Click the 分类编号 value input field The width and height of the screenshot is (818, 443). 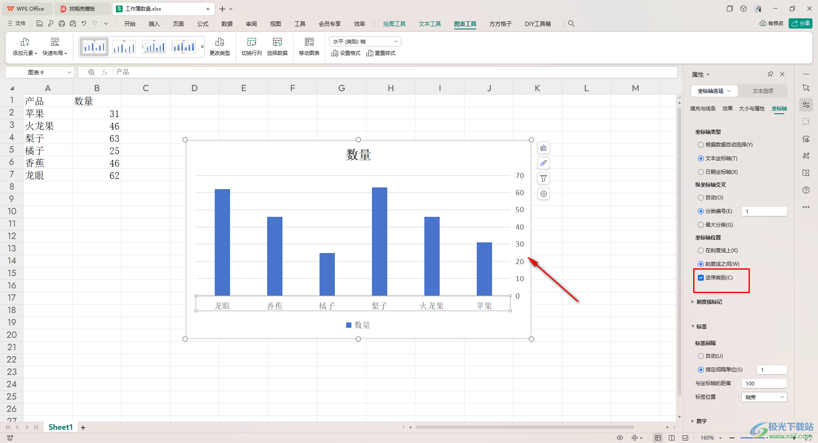click(x=764, y=211)
